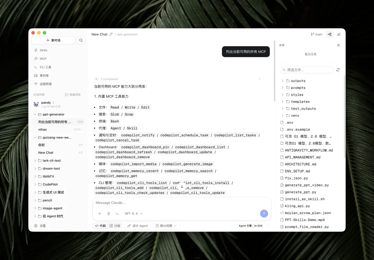Click the terminal icon in the message toolbar

117,213
